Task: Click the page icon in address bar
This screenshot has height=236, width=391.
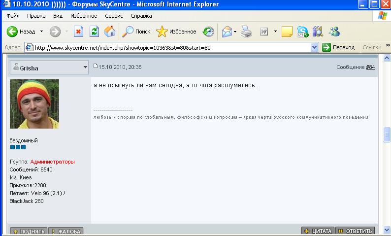Action: tap(30, 47)
